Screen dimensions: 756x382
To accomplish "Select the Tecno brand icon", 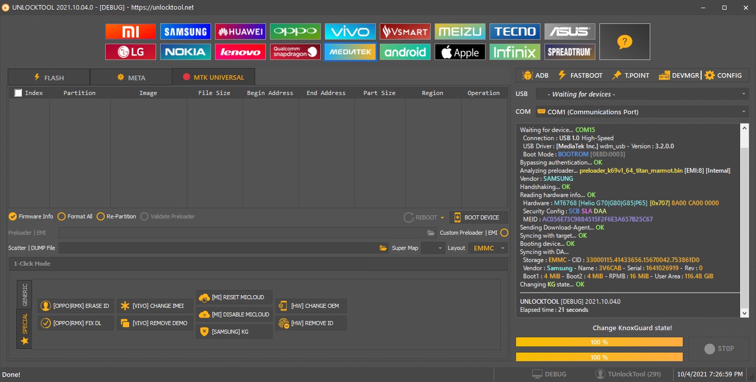I will [x=515, y=31].
